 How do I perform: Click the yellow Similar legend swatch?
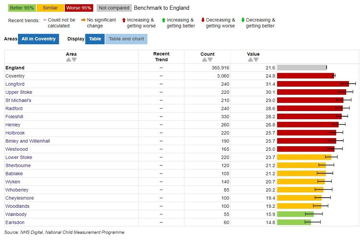click(x=50, y=8)
